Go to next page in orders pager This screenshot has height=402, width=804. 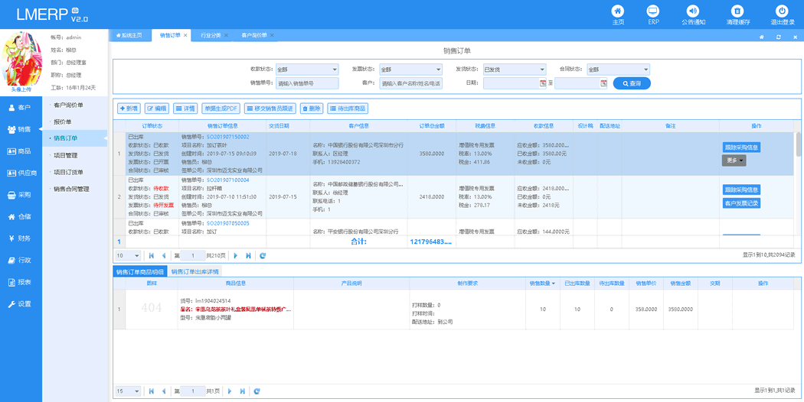point(236,255)
